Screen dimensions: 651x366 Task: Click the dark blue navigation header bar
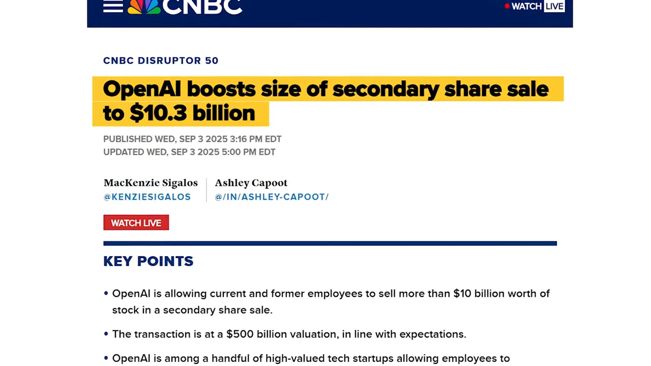point(356,14)
